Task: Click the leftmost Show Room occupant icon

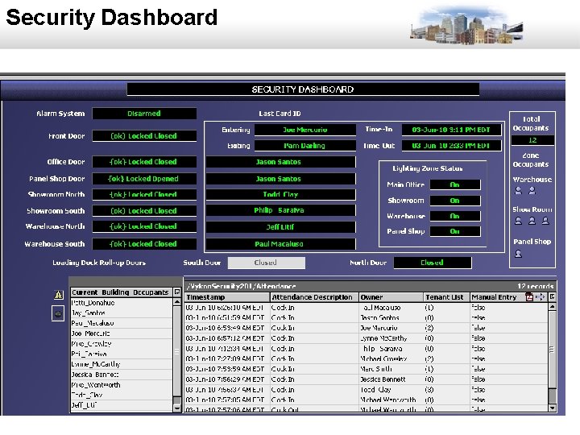Action: tap(518, 221)
